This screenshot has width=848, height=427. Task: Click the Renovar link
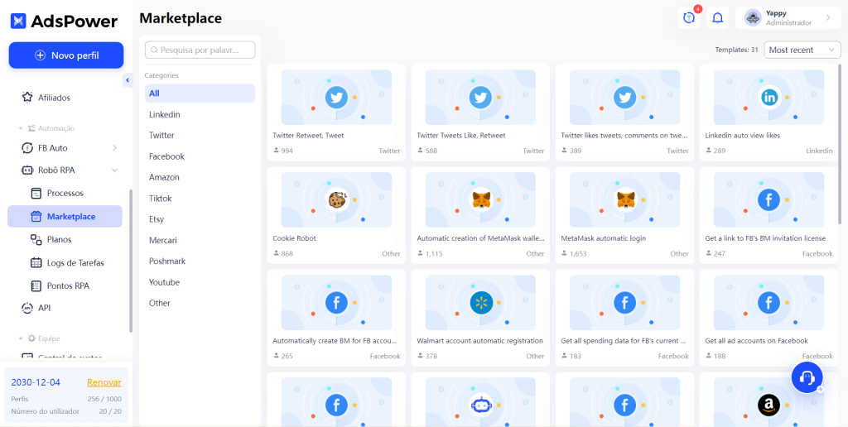pos(104,382)
